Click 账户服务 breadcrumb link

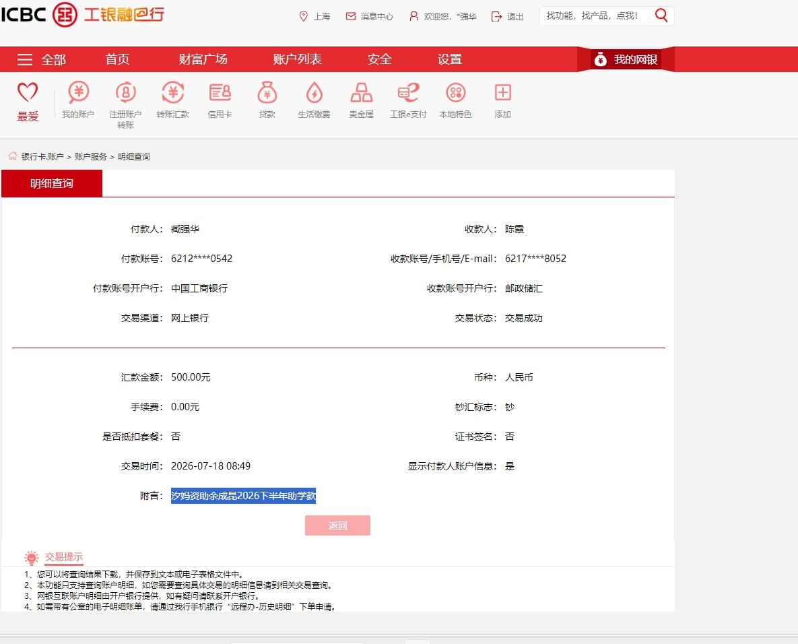[91, 157]
